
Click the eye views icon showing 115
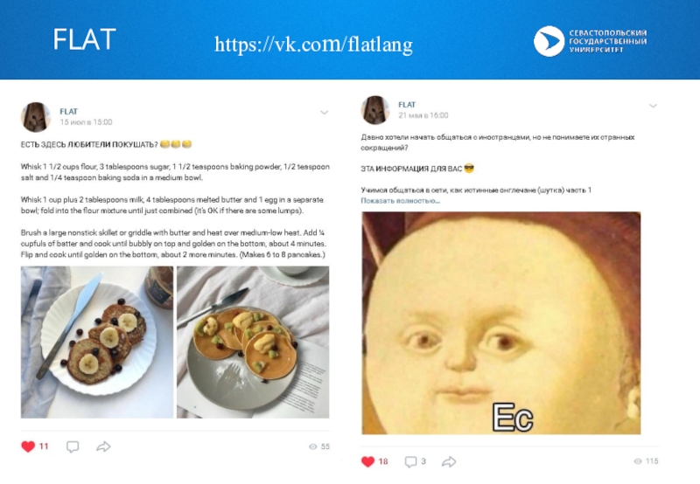click(x=638, y=461)
